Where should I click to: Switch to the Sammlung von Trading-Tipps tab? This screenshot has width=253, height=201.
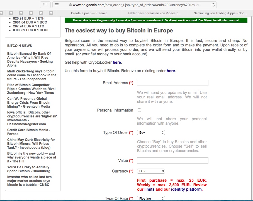point(220,13)
